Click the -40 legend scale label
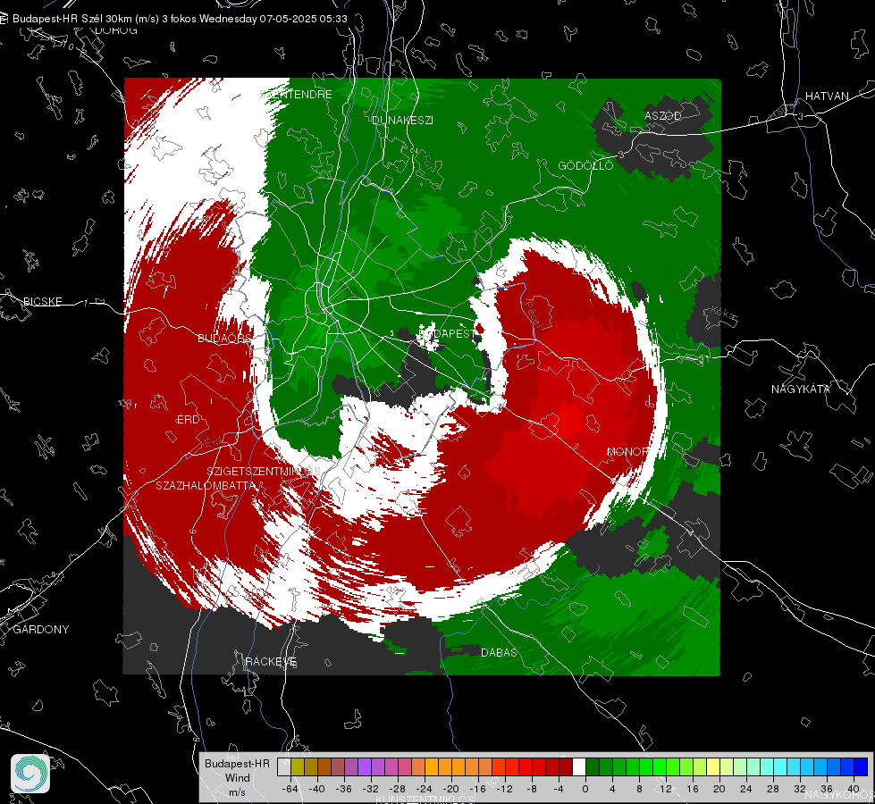875x804 pixels. tap(317, 789)
